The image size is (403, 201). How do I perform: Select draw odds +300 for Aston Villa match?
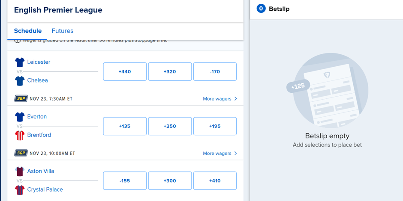pos(170,181)
